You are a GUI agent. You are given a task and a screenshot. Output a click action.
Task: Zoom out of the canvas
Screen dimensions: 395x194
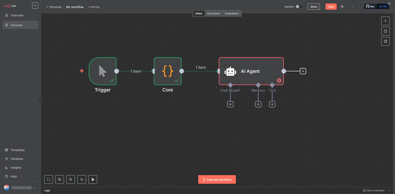pos(71,180)
